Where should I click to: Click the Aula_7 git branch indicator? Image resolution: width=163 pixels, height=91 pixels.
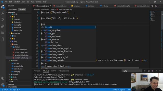[5, 90]
